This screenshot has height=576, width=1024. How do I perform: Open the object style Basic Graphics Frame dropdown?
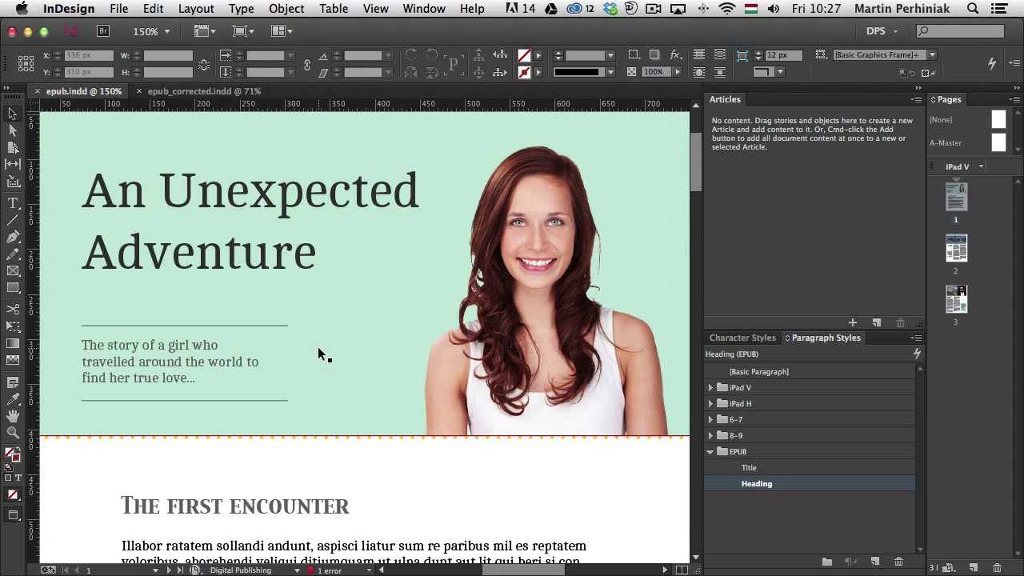[x=932, y=55]
